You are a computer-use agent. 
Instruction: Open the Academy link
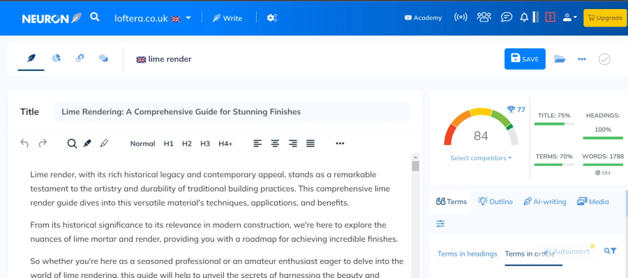pyautogui.click(x=424, y=18)
